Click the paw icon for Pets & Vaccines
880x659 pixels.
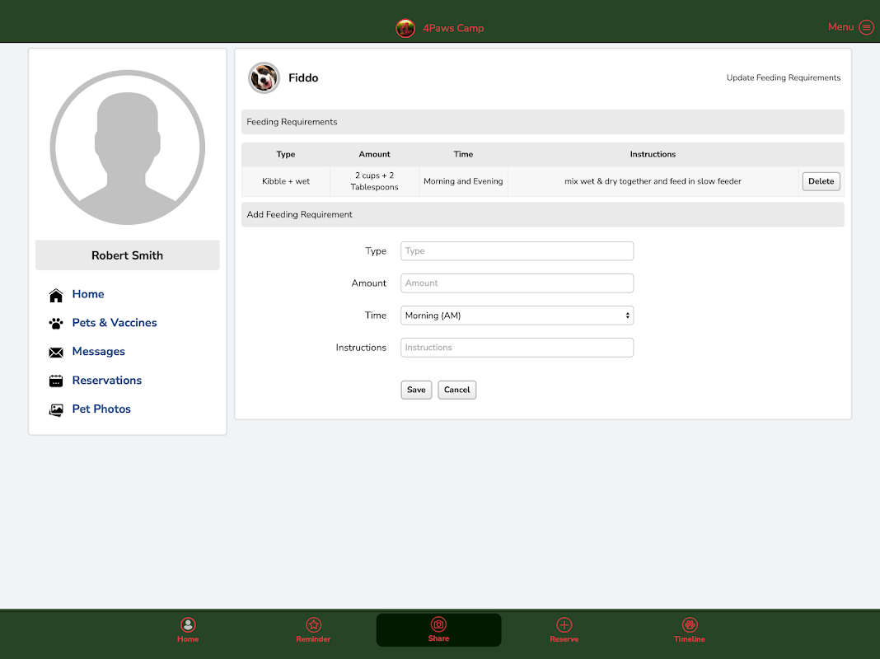[x=56, y=323]
